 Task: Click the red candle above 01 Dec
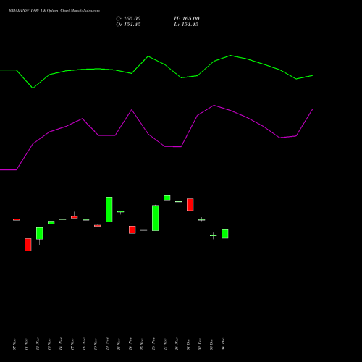[x=190, y=205]
